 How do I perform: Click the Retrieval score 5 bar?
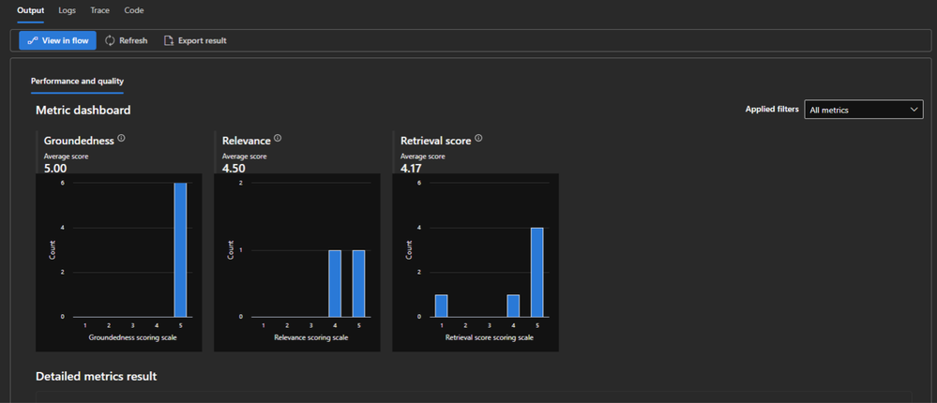(x=537, y=272)
